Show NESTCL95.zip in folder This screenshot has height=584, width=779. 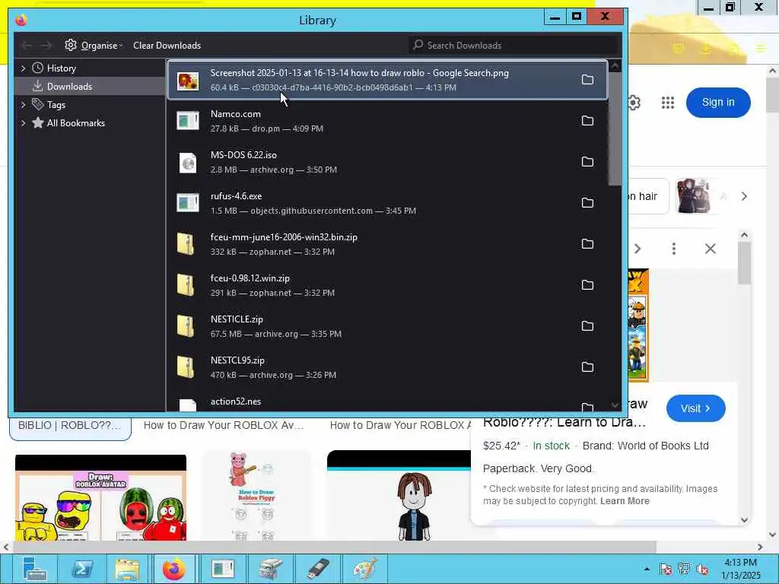587,367
